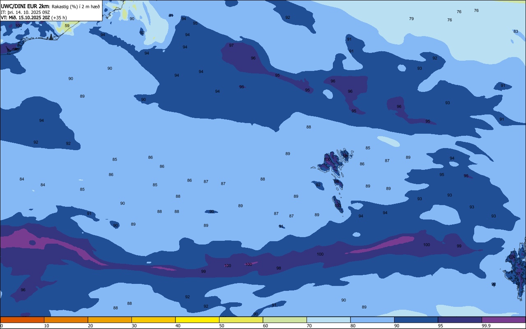Click the 30–40 golden yellow legend swatch
Image resolution: width=526 pixels, height=329 pixels.
153,320
